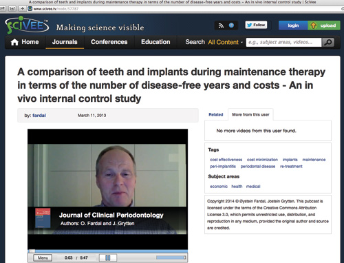Expand the All Content search dropdown
Viewport: 344px width, 263px height.
[225, 42]
